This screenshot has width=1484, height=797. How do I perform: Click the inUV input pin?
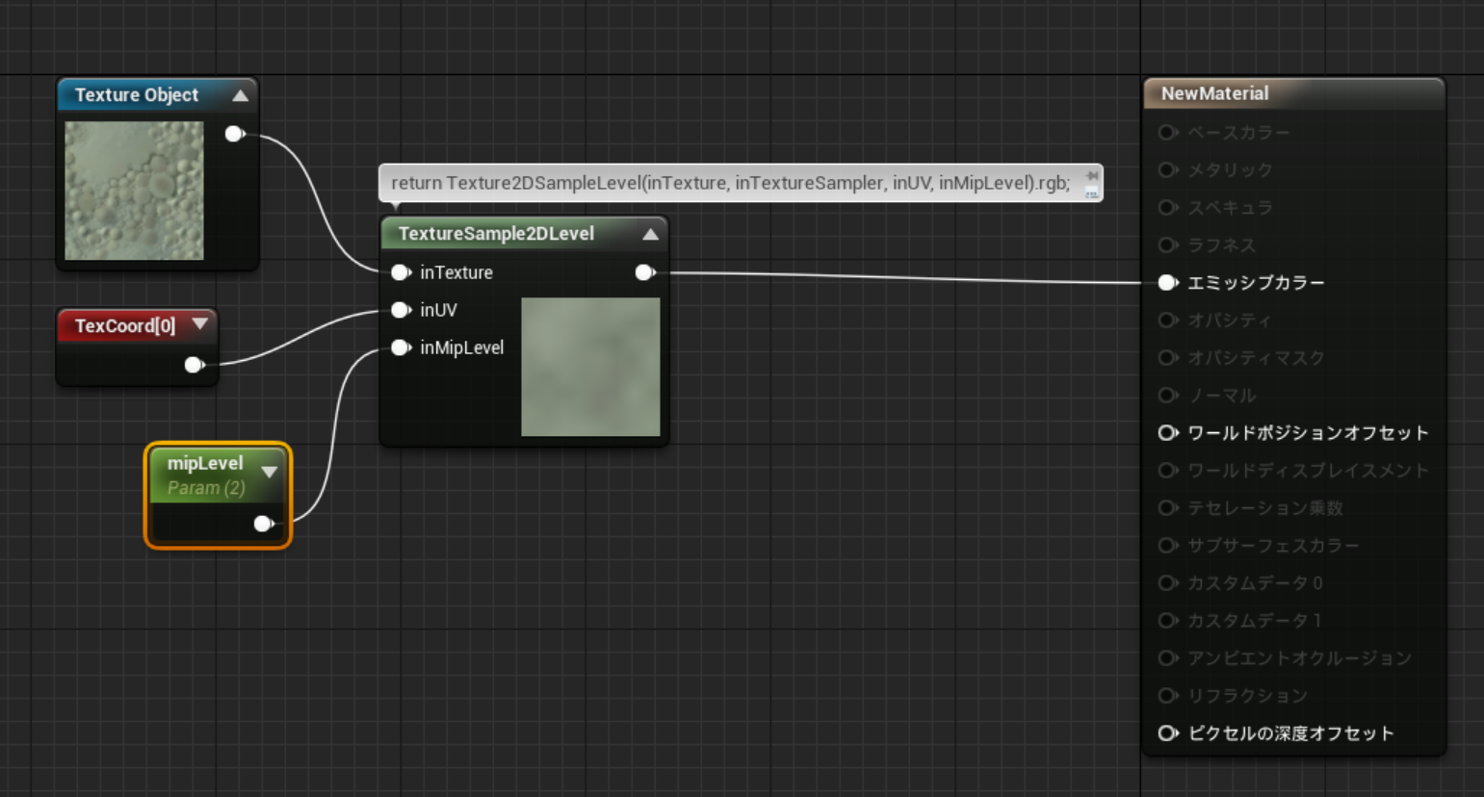coord(401,310)
